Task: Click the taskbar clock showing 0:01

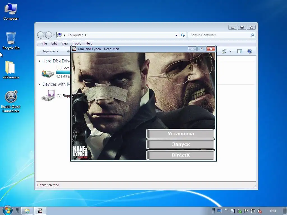Action: tap(273, 211)
